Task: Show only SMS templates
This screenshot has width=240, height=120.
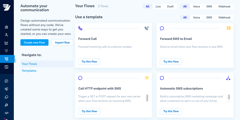Action: click(209, 17)
